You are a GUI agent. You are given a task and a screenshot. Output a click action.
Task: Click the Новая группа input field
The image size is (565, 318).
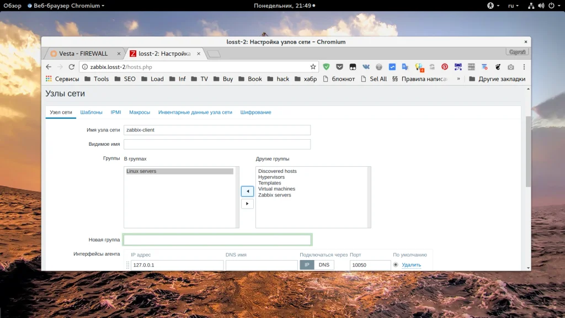217,240
